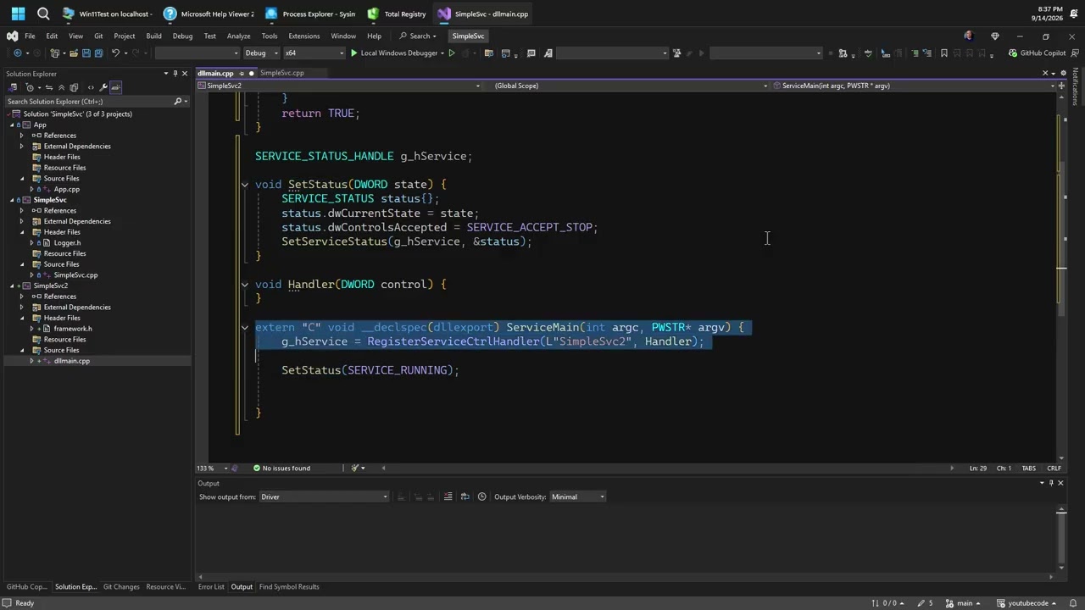
Task: Click the Save All toolbar icon
Action: click(98, 53)
